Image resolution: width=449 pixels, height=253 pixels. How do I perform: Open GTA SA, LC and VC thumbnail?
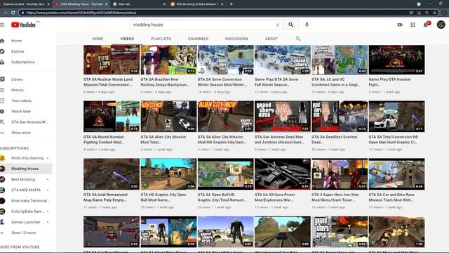click(x=340, y=60)
